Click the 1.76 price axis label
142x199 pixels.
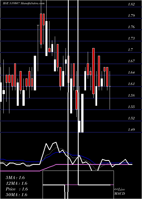tap(131, 27)
